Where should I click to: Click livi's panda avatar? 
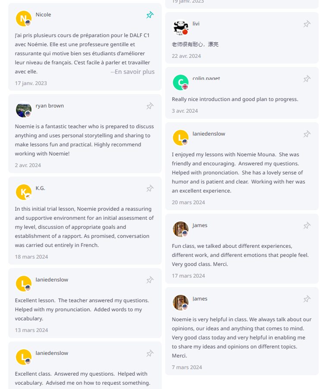[181, 28]
